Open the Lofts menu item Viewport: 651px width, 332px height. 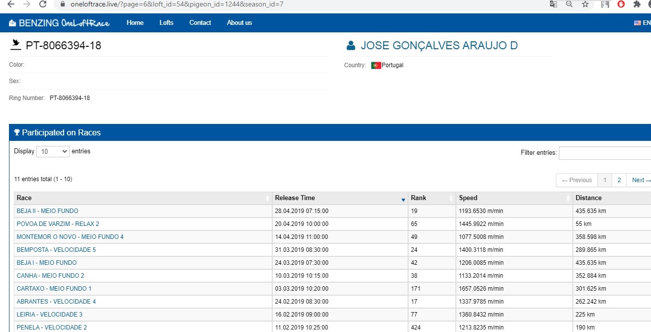(x=166, y=23)
